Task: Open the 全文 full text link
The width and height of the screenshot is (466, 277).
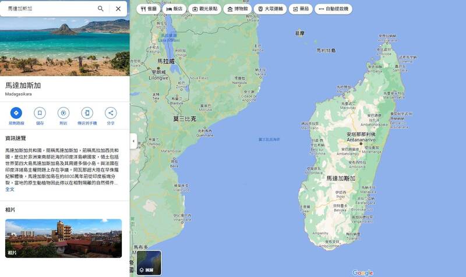Action: [9, 189]
